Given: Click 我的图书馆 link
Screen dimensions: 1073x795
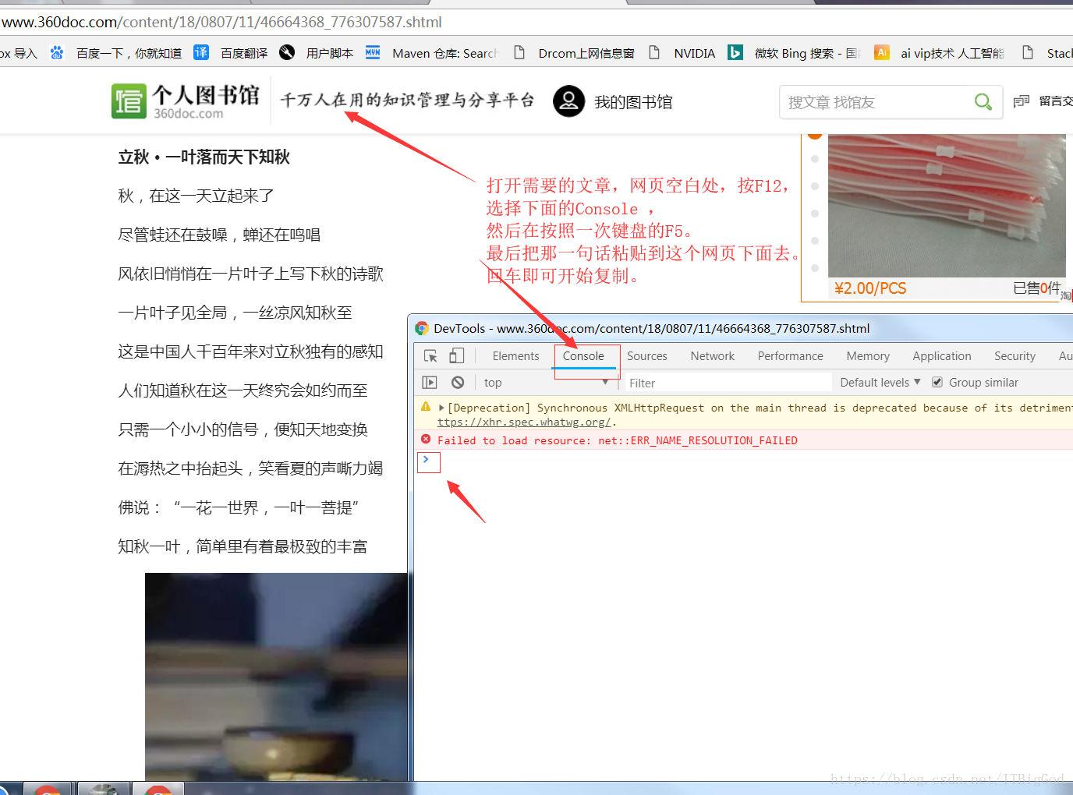Looking at the screenshot, I should [x=633, y=102].
